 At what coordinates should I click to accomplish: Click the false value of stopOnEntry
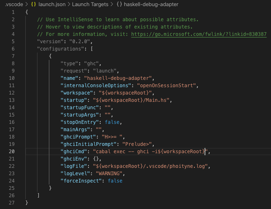pos(112,122)
